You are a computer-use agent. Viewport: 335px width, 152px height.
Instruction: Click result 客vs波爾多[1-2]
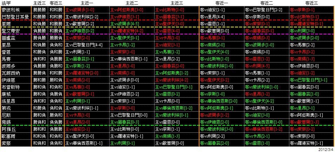click(214, 115)
